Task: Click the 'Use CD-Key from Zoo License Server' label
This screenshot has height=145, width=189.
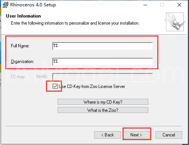Action: (x=92, y=86)
